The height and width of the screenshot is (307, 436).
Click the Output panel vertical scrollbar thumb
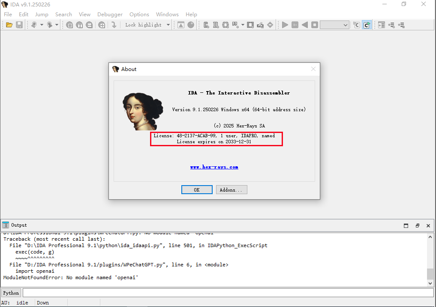[x=430, y=274]
